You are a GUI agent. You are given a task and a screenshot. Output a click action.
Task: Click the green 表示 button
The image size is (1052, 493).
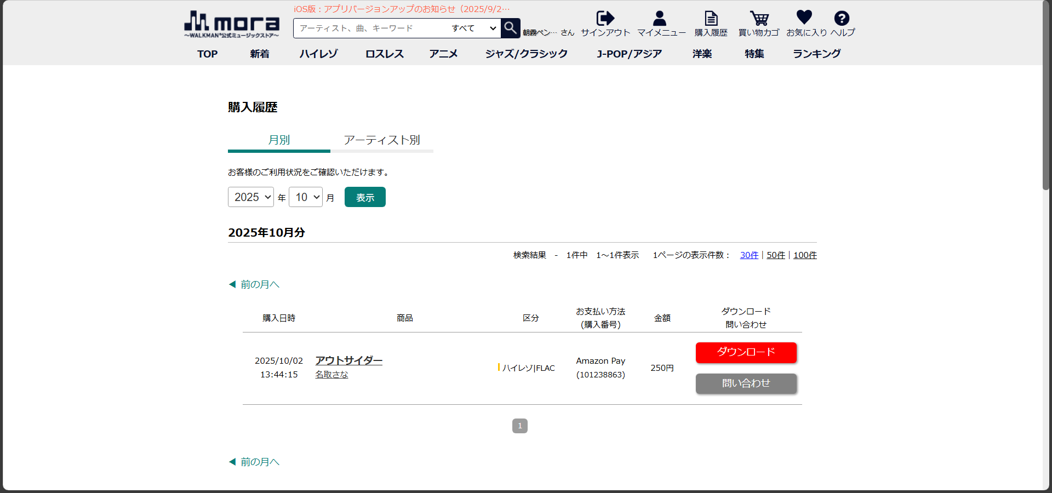(x=365, y=197)
